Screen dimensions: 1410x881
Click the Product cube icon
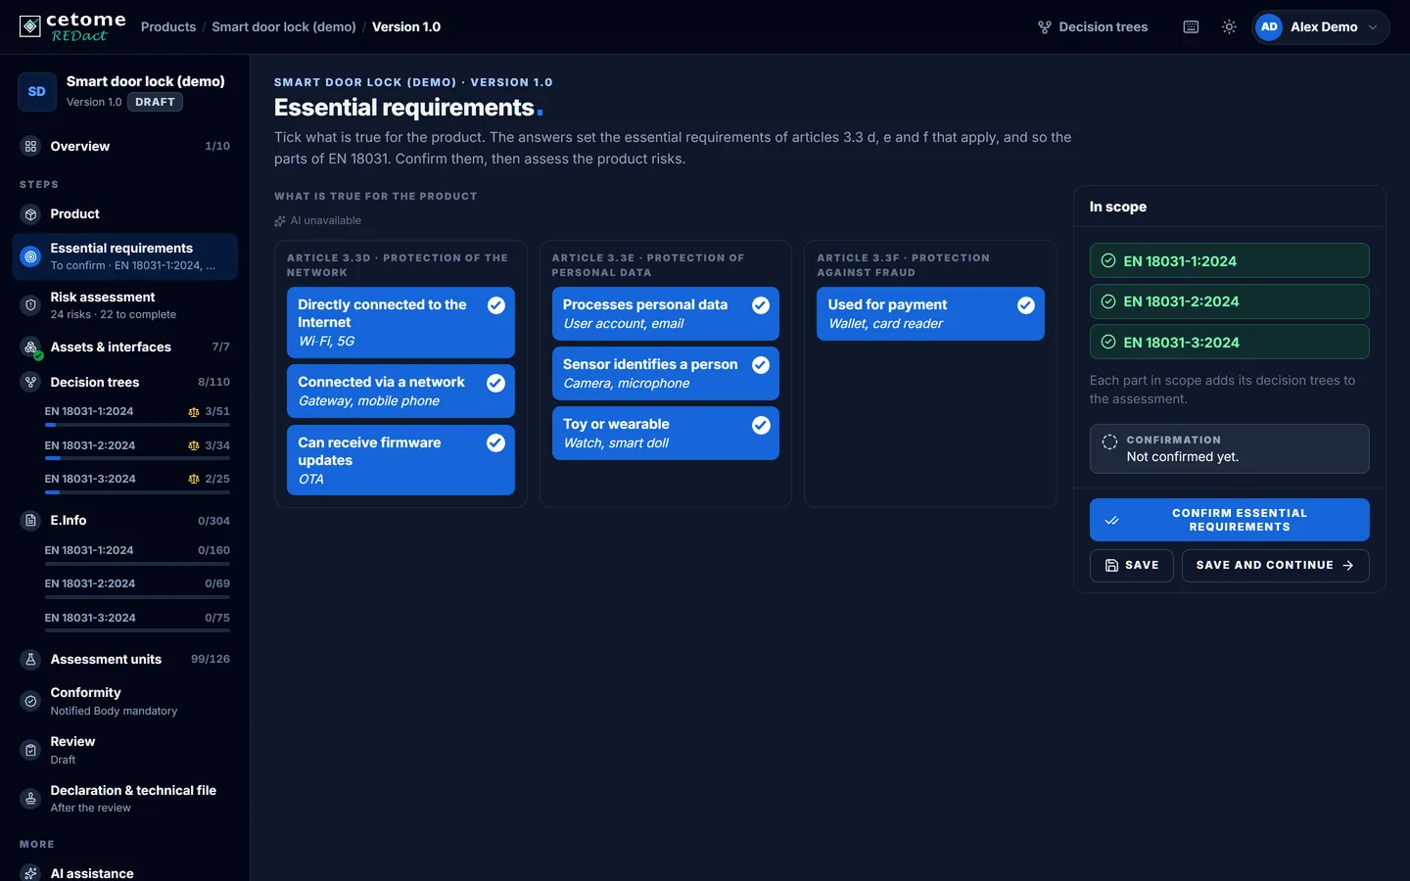tap(30, 214)
